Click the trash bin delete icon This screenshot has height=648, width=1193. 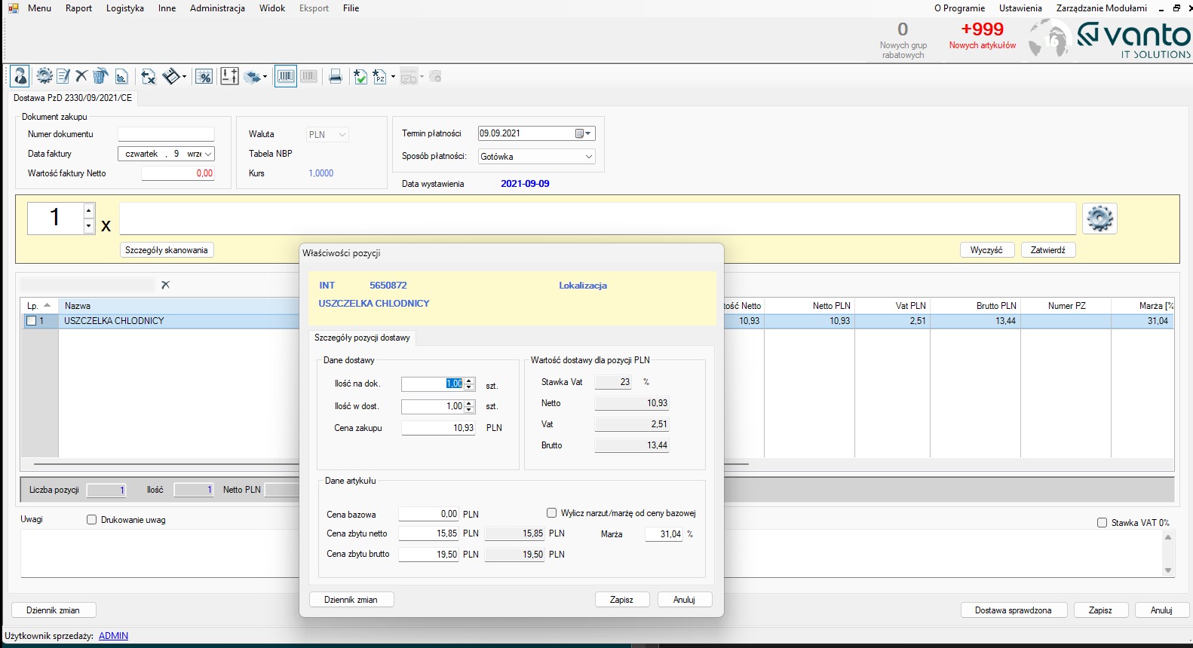tap(100, 76)
